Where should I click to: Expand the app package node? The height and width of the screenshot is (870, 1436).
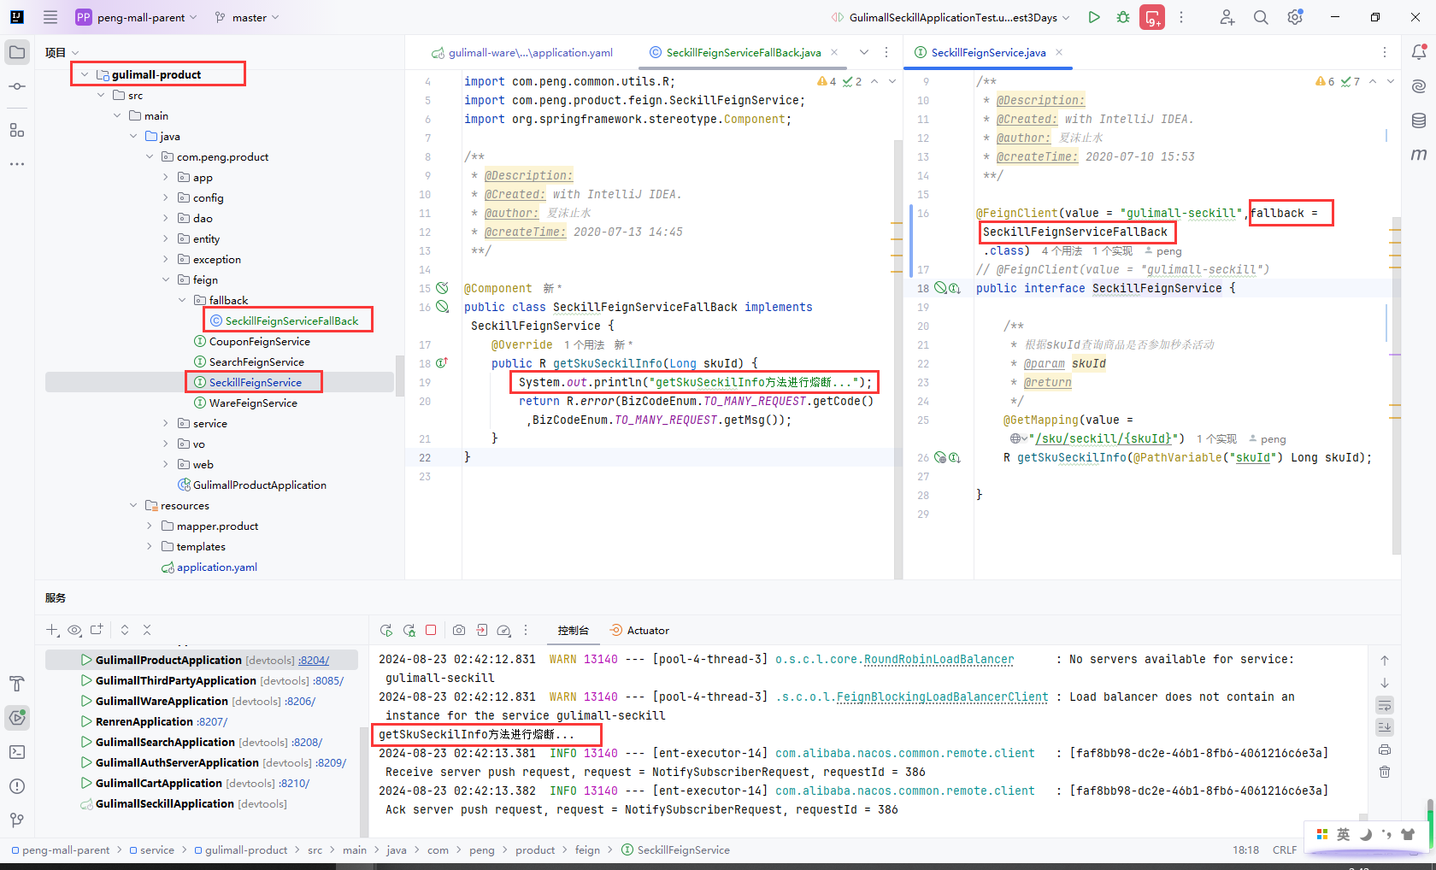(x=166, y=177)
